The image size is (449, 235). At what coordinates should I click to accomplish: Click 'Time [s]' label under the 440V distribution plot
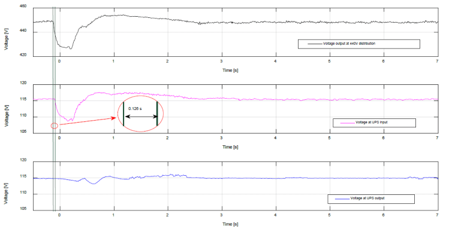point(231,70)
